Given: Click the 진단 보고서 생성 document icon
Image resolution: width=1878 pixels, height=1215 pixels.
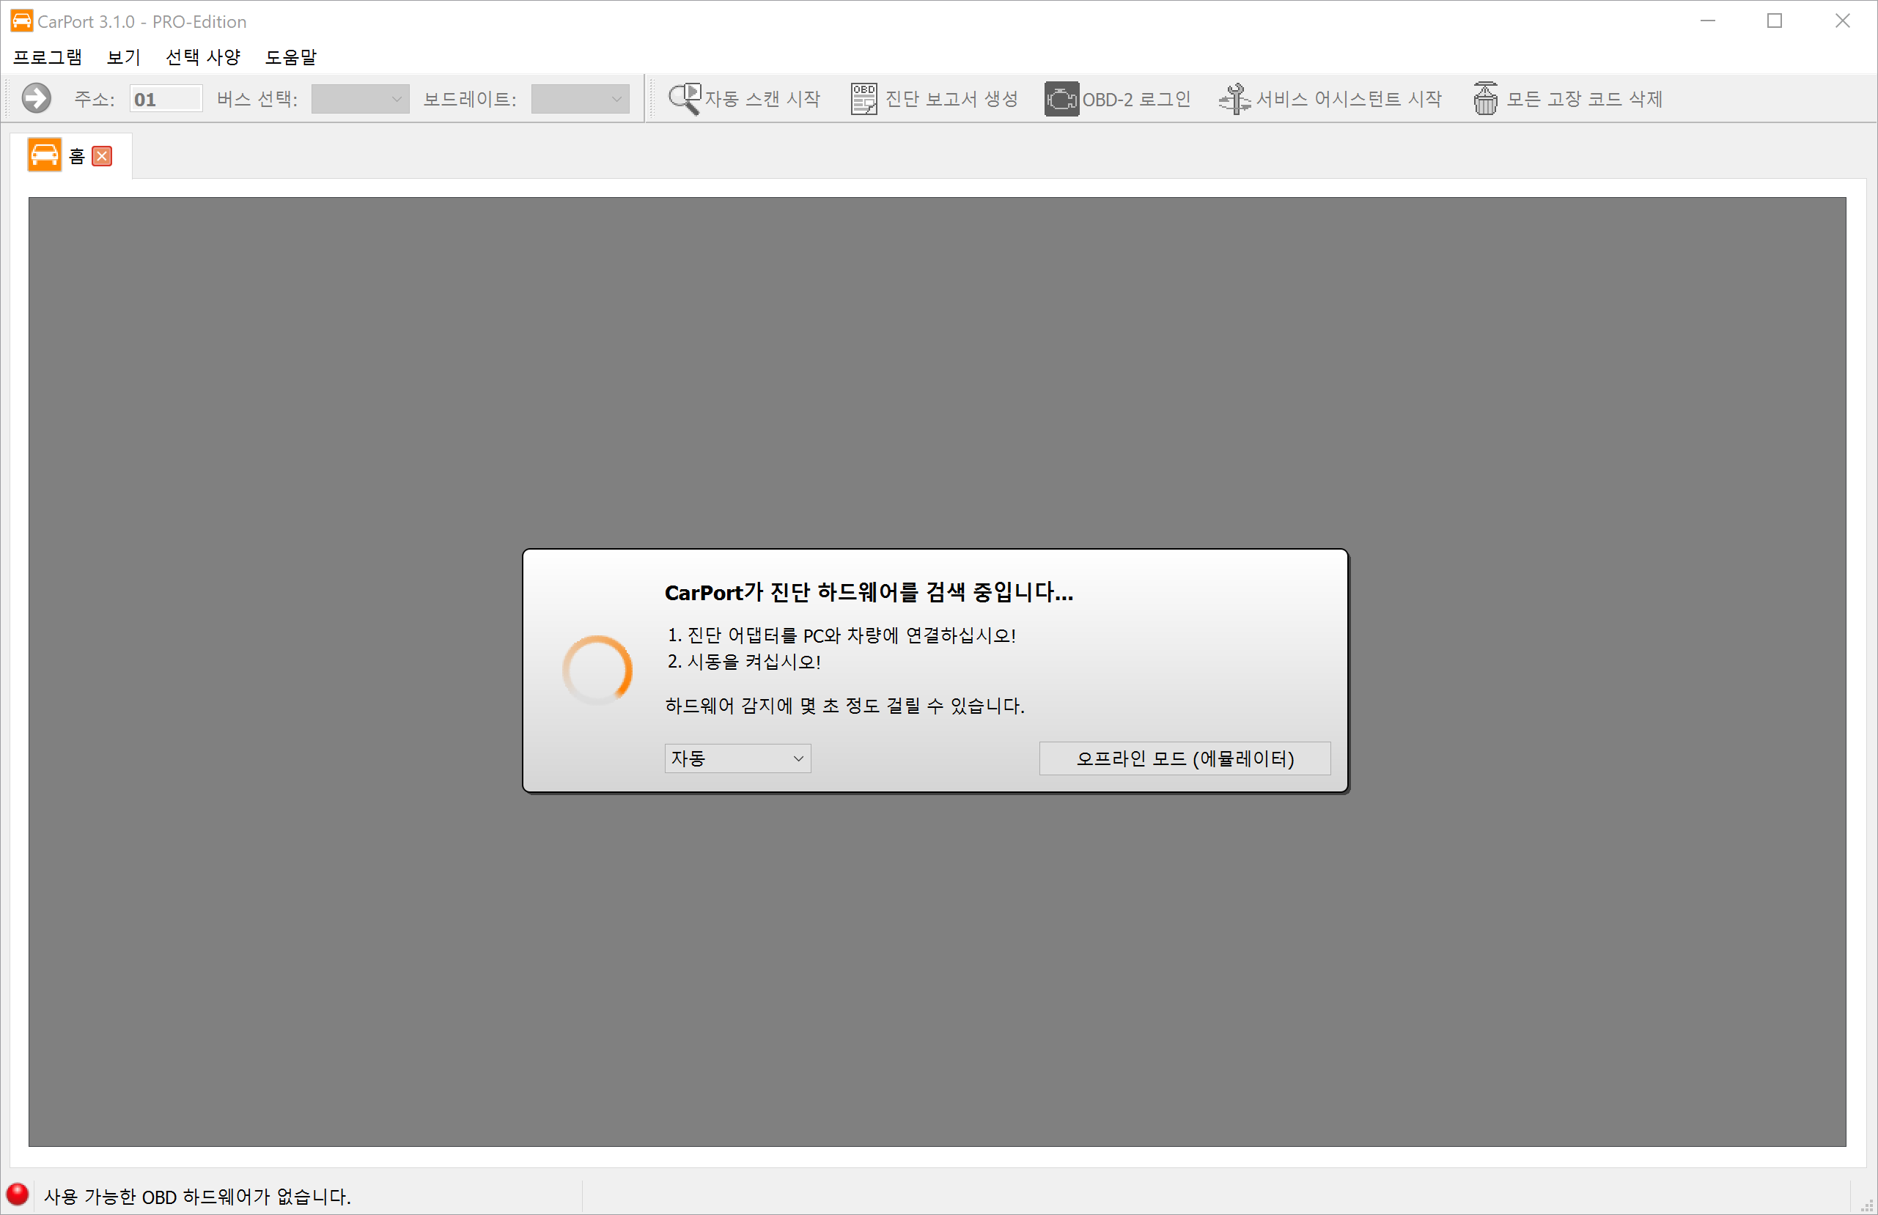Looking at the screenshot, I should pyautogui.click(x=862, y=98).
